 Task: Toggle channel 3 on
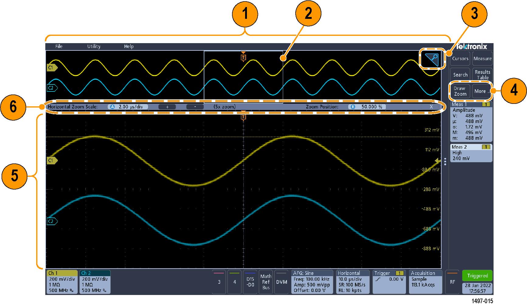[219, 282]
